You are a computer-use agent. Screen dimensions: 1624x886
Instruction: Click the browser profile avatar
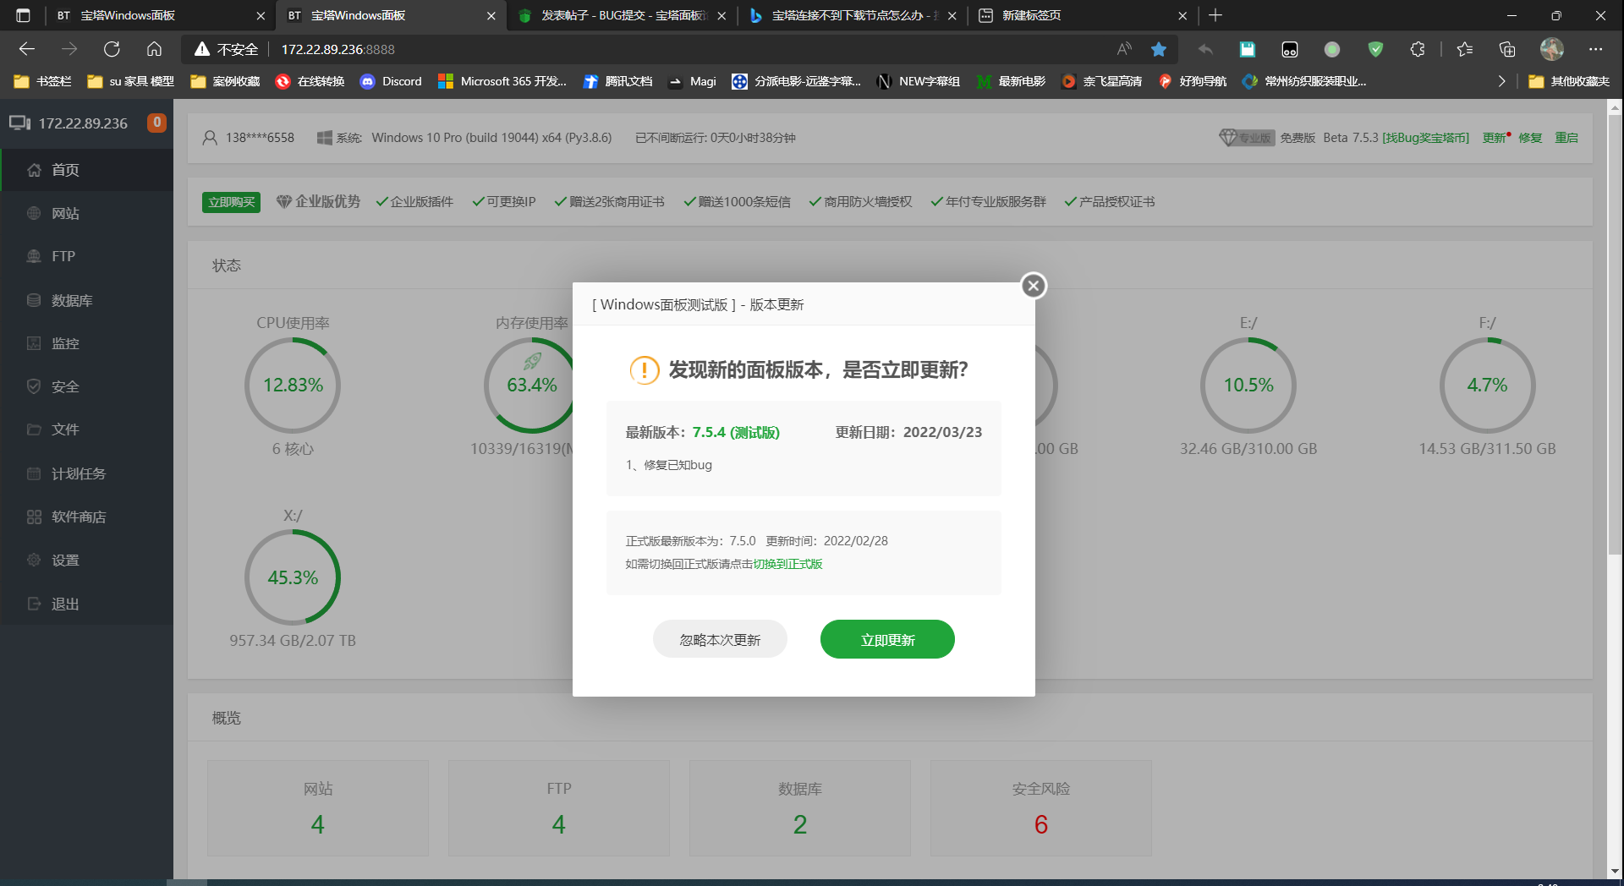coord(1551,49)
